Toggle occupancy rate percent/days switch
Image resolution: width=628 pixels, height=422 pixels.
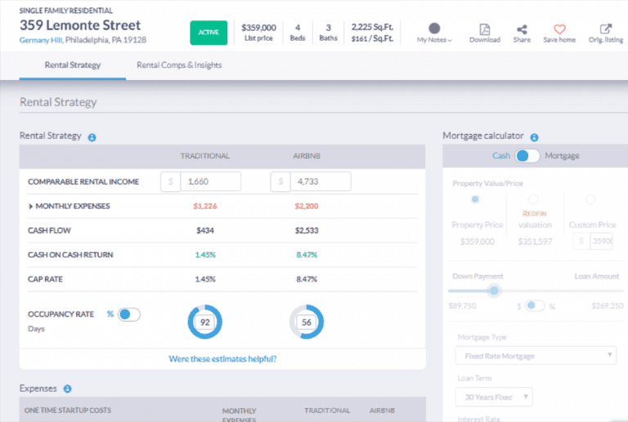coord(129,314)
